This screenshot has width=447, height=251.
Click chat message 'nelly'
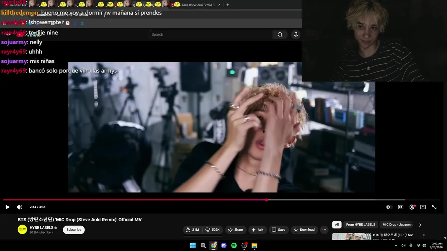coord(36,42)
